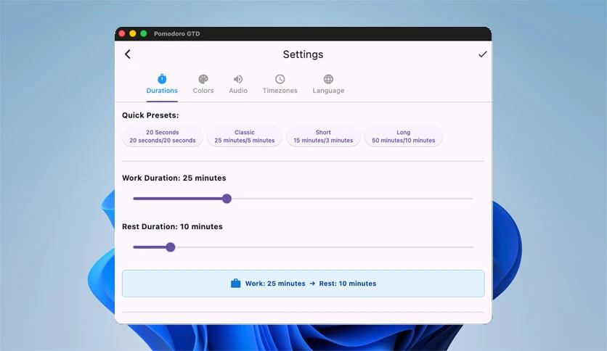Open the Language tab label
The height and width of the screenshot is (351, 607).
(328, 91)
